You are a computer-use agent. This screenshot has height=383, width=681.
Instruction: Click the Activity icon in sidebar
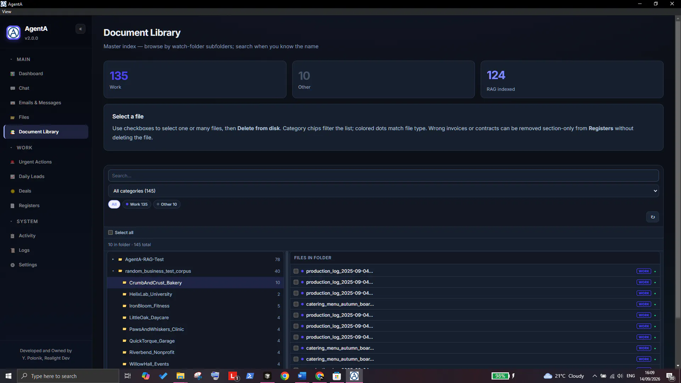[x=13, y=236]
